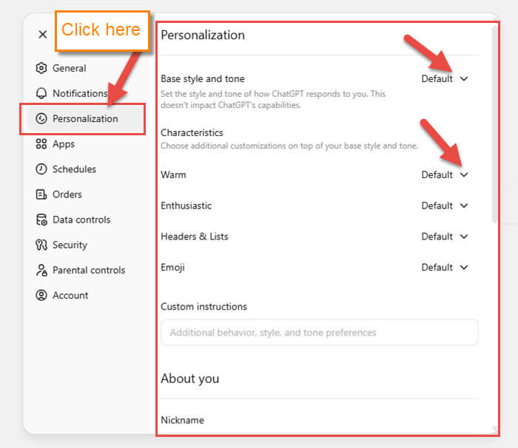Open the Emoji dropdown
Image resolution: width=518 pixels, height=448 pixels.
[445, 268]
